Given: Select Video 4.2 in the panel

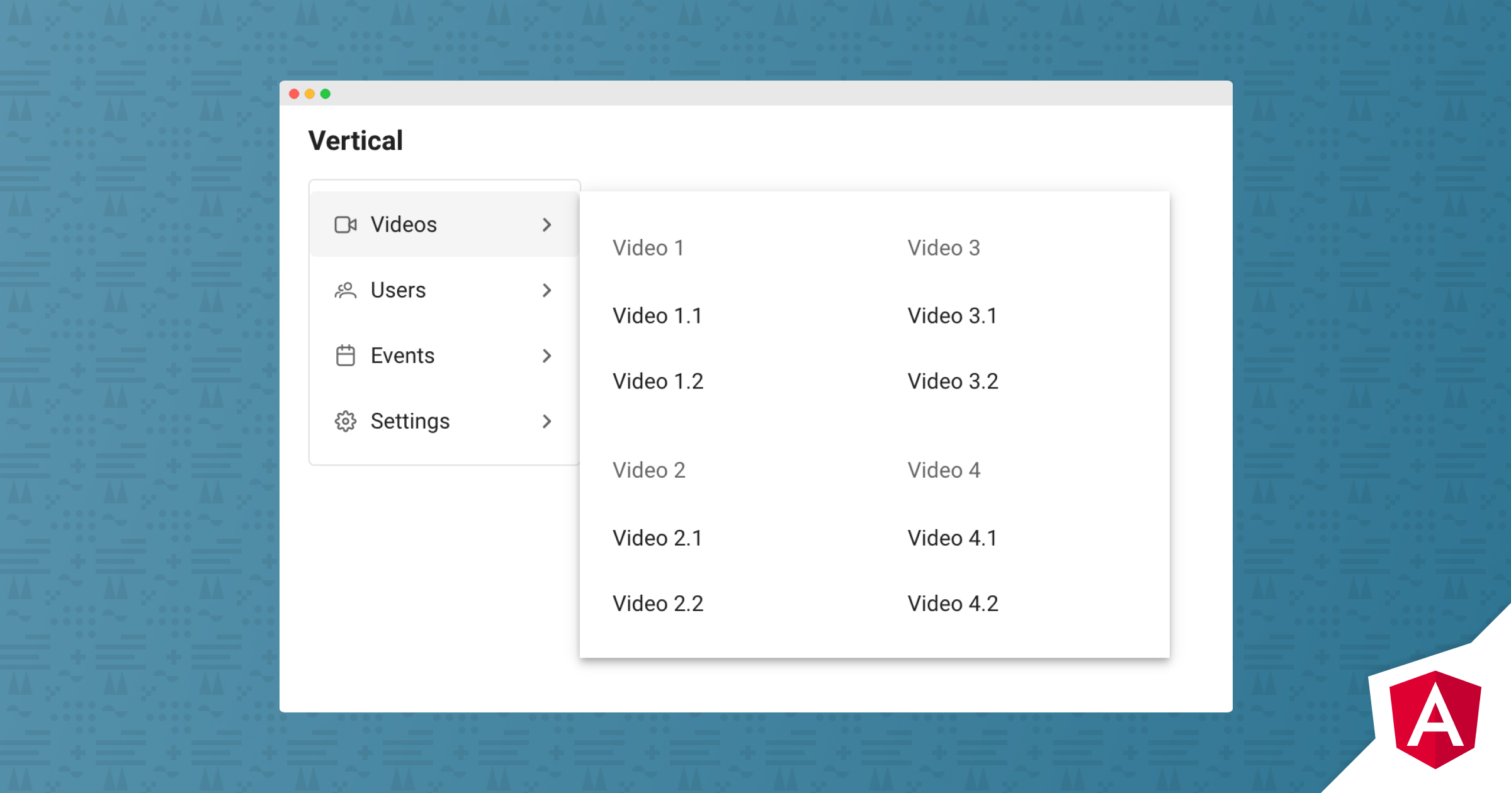Looking at the screenshot, I should click(952, 604).
